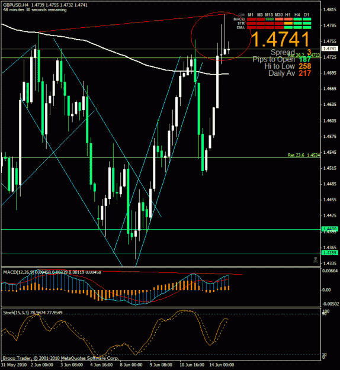This screenshot has height=370, width=340.
Task: Click the EMA M1 red signal cell
Action: (x=251, y=28)
